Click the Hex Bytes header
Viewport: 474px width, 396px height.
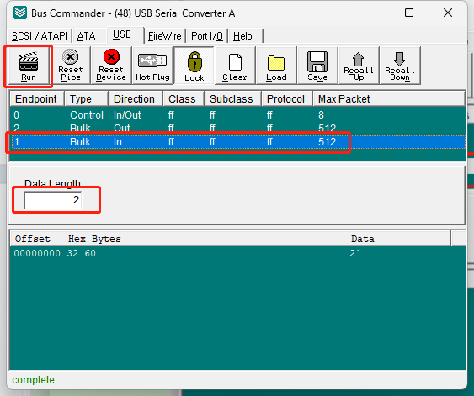(94, 239)
